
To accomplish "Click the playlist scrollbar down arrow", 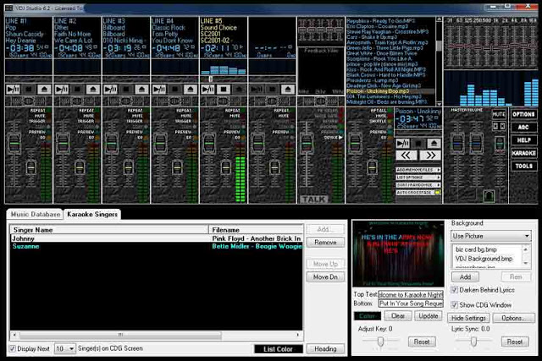I will pos(439,103).
